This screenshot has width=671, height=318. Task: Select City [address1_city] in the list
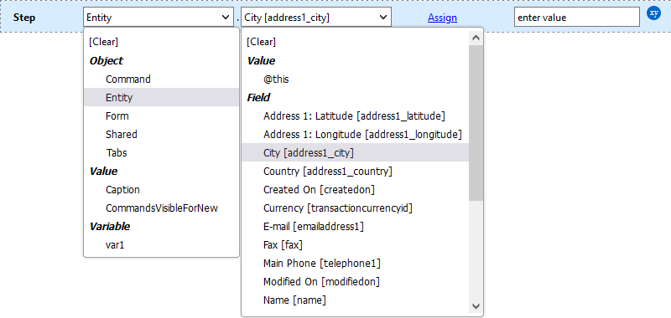pyautogui.click(x=355, y=152)
